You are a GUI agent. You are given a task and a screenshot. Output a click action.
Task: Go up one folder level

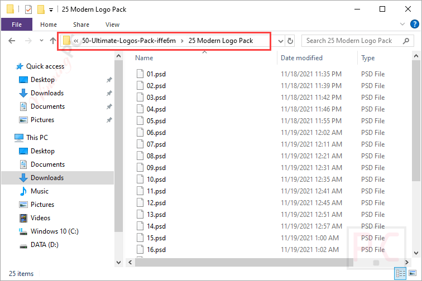pyautogui.click(x=52, y=41)
